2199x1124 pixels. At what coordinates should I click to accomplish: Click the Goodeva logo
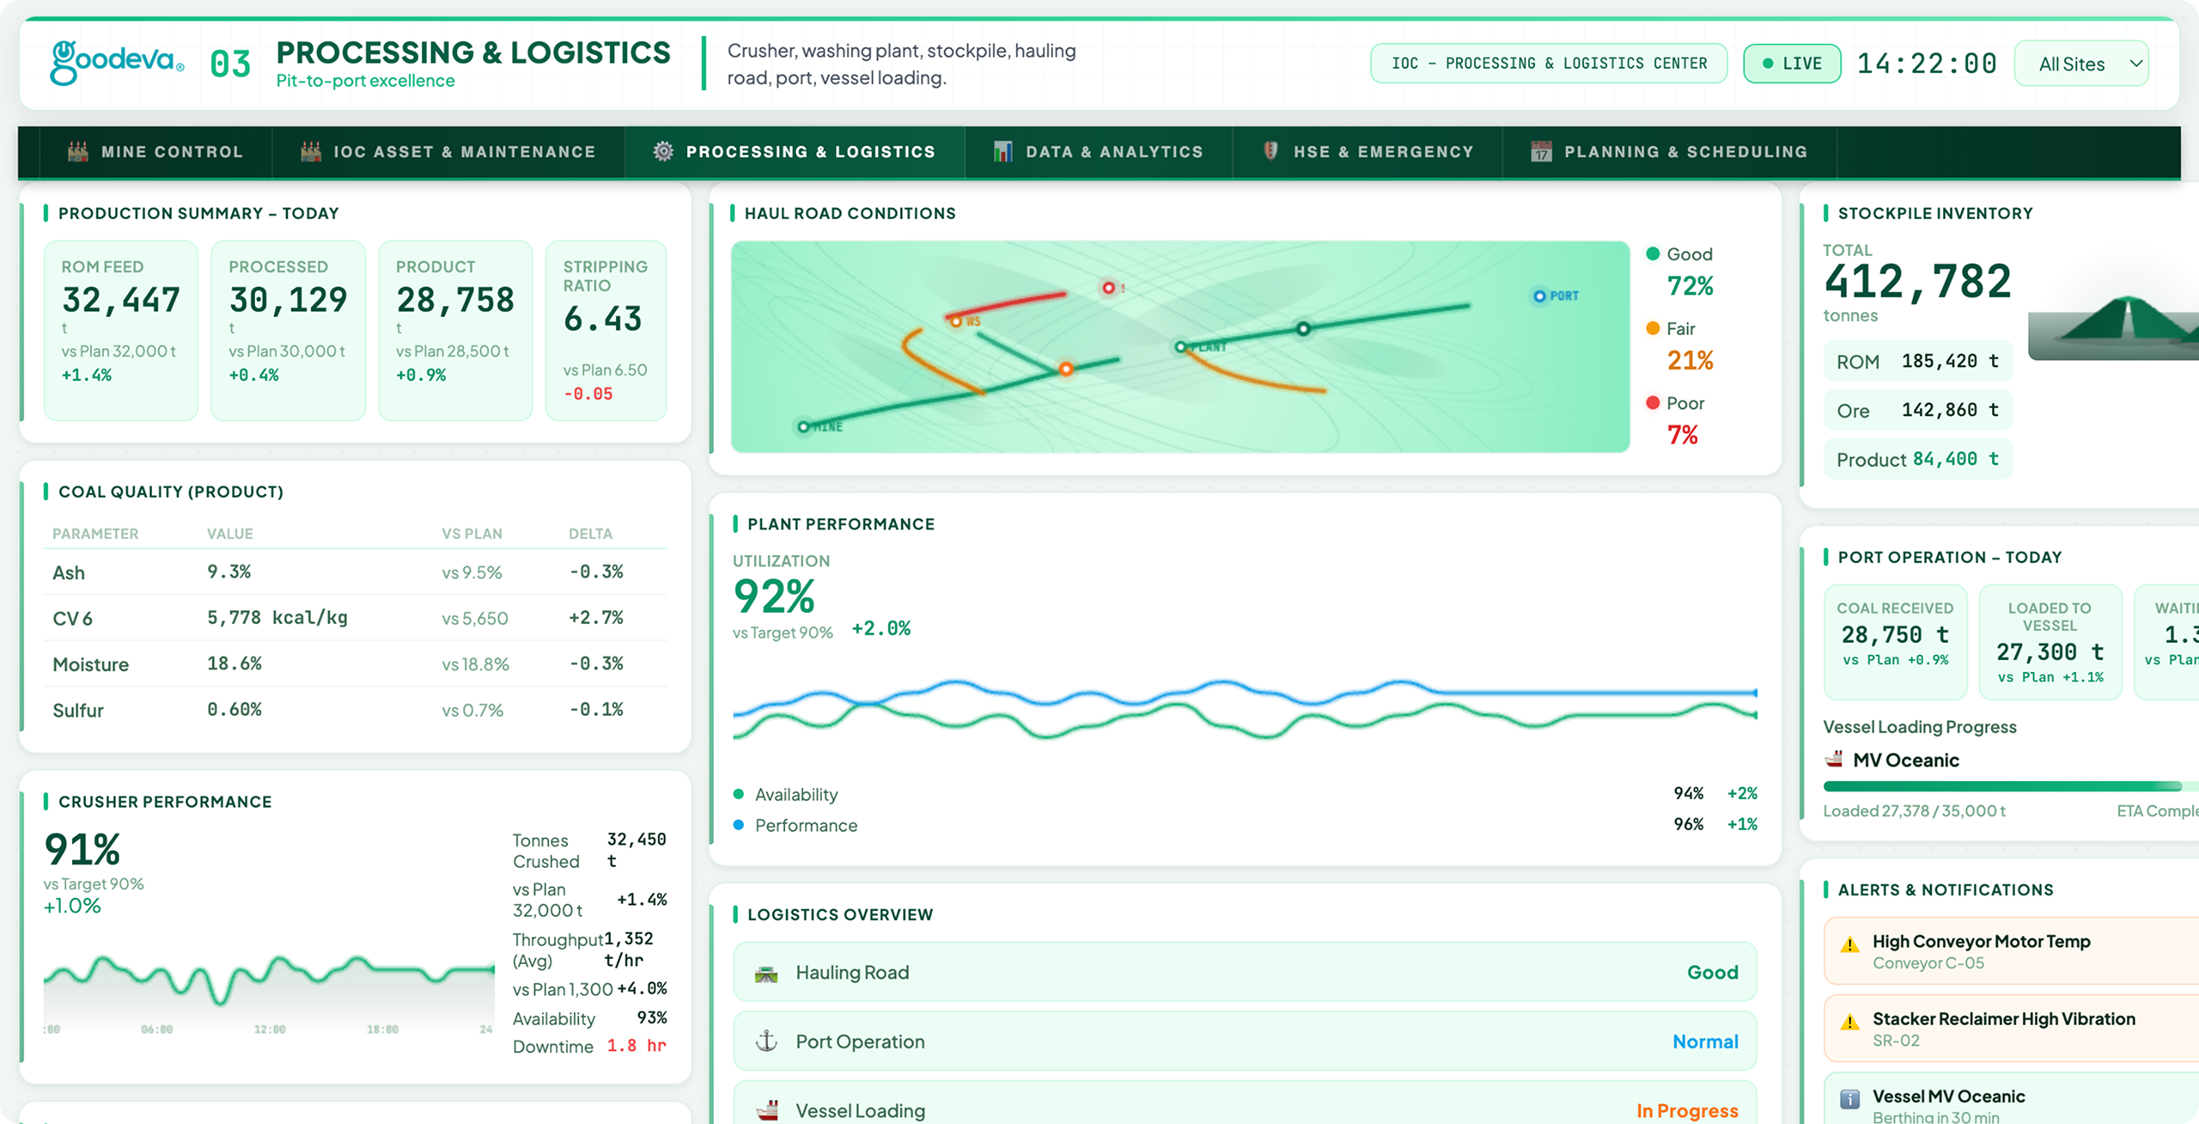(x=117, y=63)
